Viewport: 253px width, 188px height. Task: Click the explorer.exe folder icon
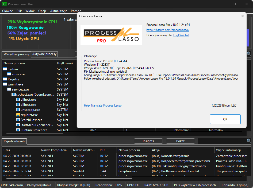18,115
